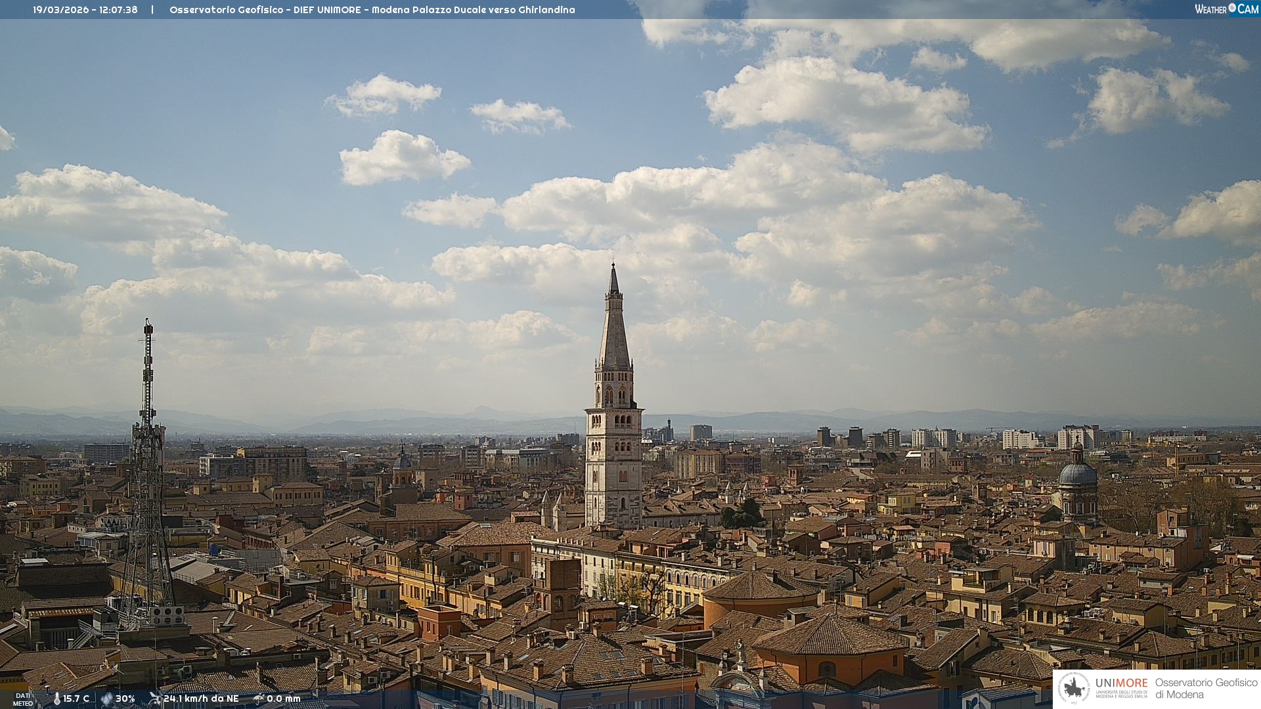Click the umbrella rainfall icon
The image size is (1261, 709).
(x=259, y=698)
